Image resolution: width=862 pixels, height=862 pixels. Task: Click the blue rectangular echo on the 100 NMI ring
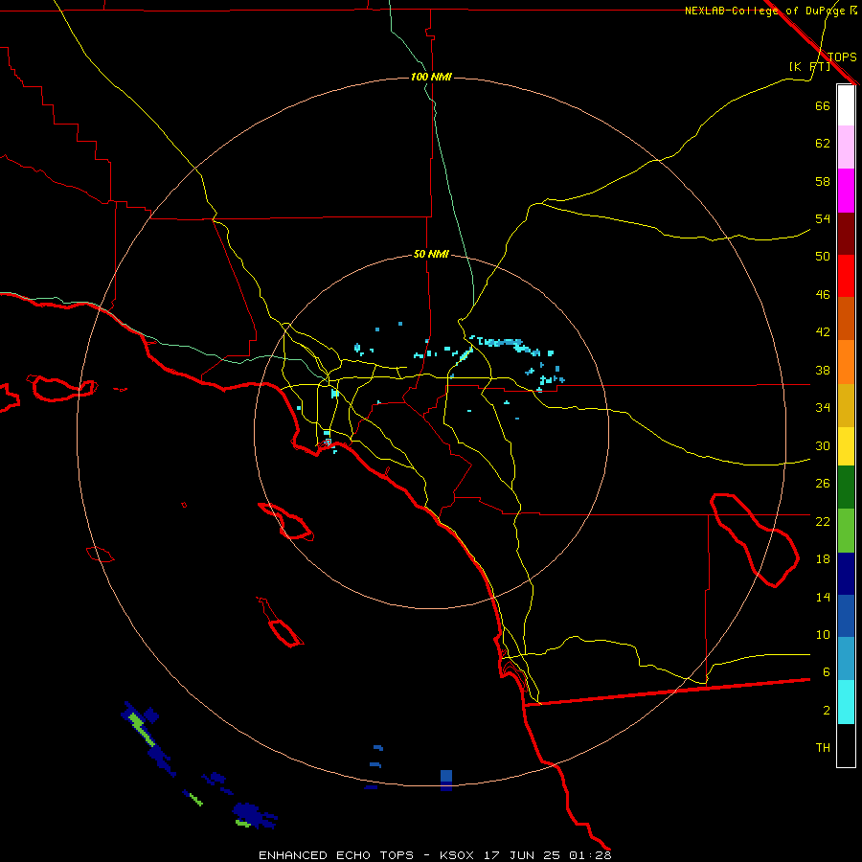pos(445,780)
